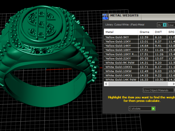This screenshot has height=131, width=175.
Task: Select the Yellow Gold:22KY row
Action: point(139,58)
